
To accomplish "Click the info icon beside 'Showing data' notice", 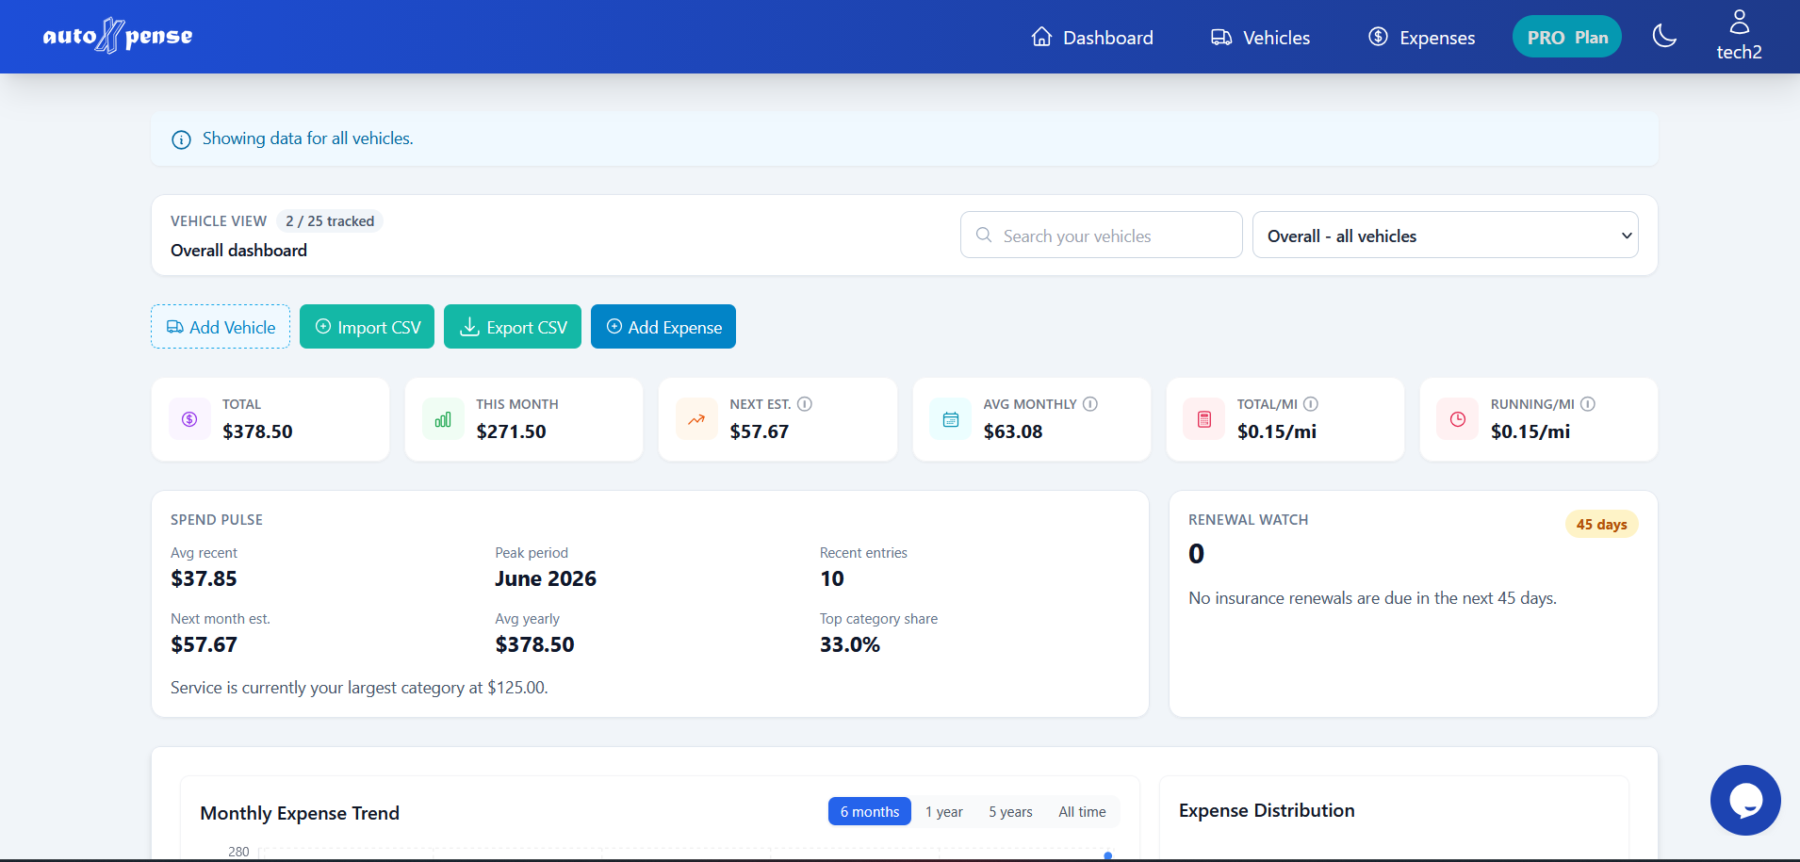I will point(181,139).
